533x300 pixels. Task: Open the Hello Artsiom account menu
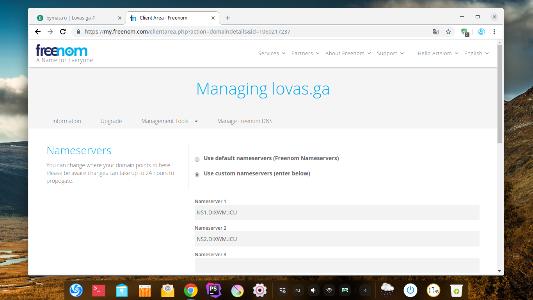click(437, 54)
